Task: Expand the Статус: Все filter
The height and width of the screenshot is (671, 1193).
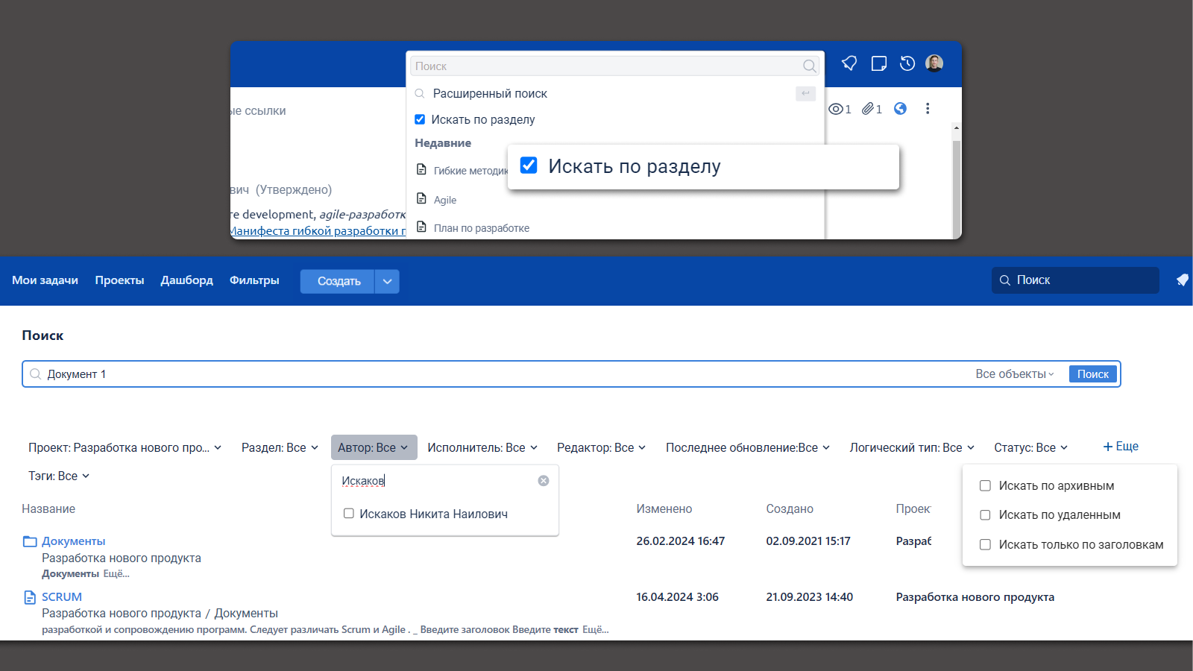Action: (1030, 447)
